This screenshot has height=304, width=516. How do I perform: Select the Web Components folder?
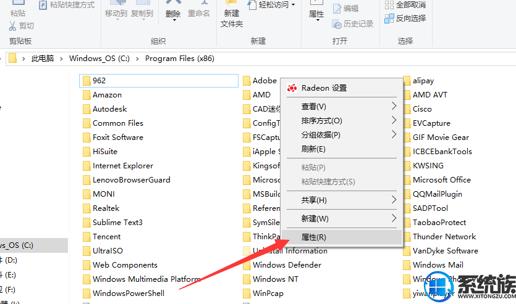[x=120, y=265]
